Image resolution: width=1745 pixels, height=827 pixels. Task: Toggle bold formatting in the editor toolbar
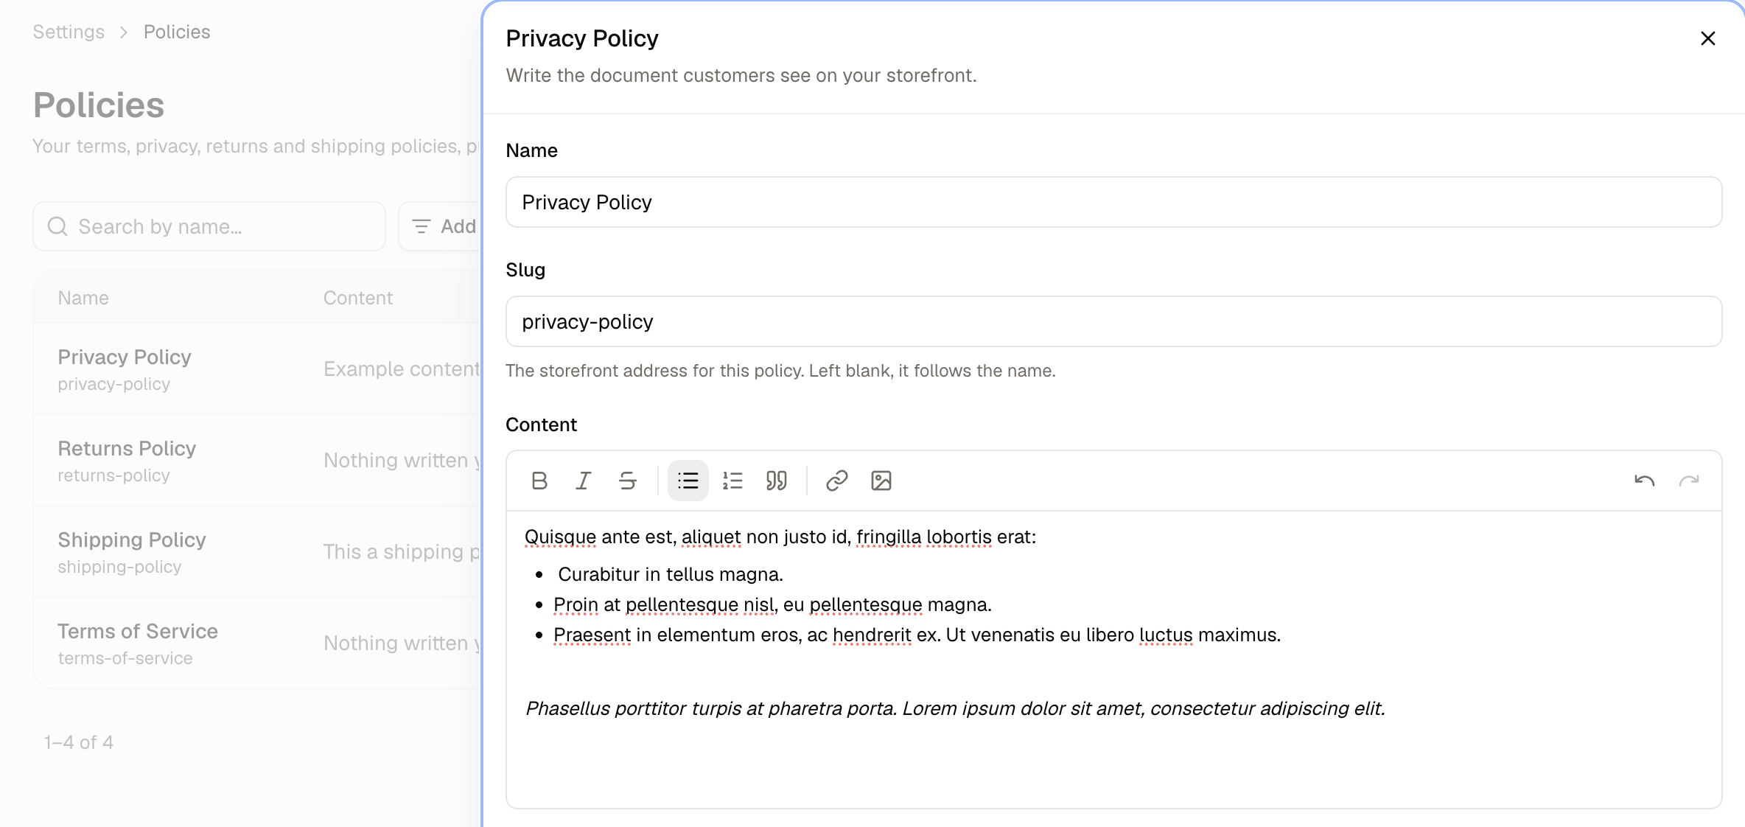[539, 481]
